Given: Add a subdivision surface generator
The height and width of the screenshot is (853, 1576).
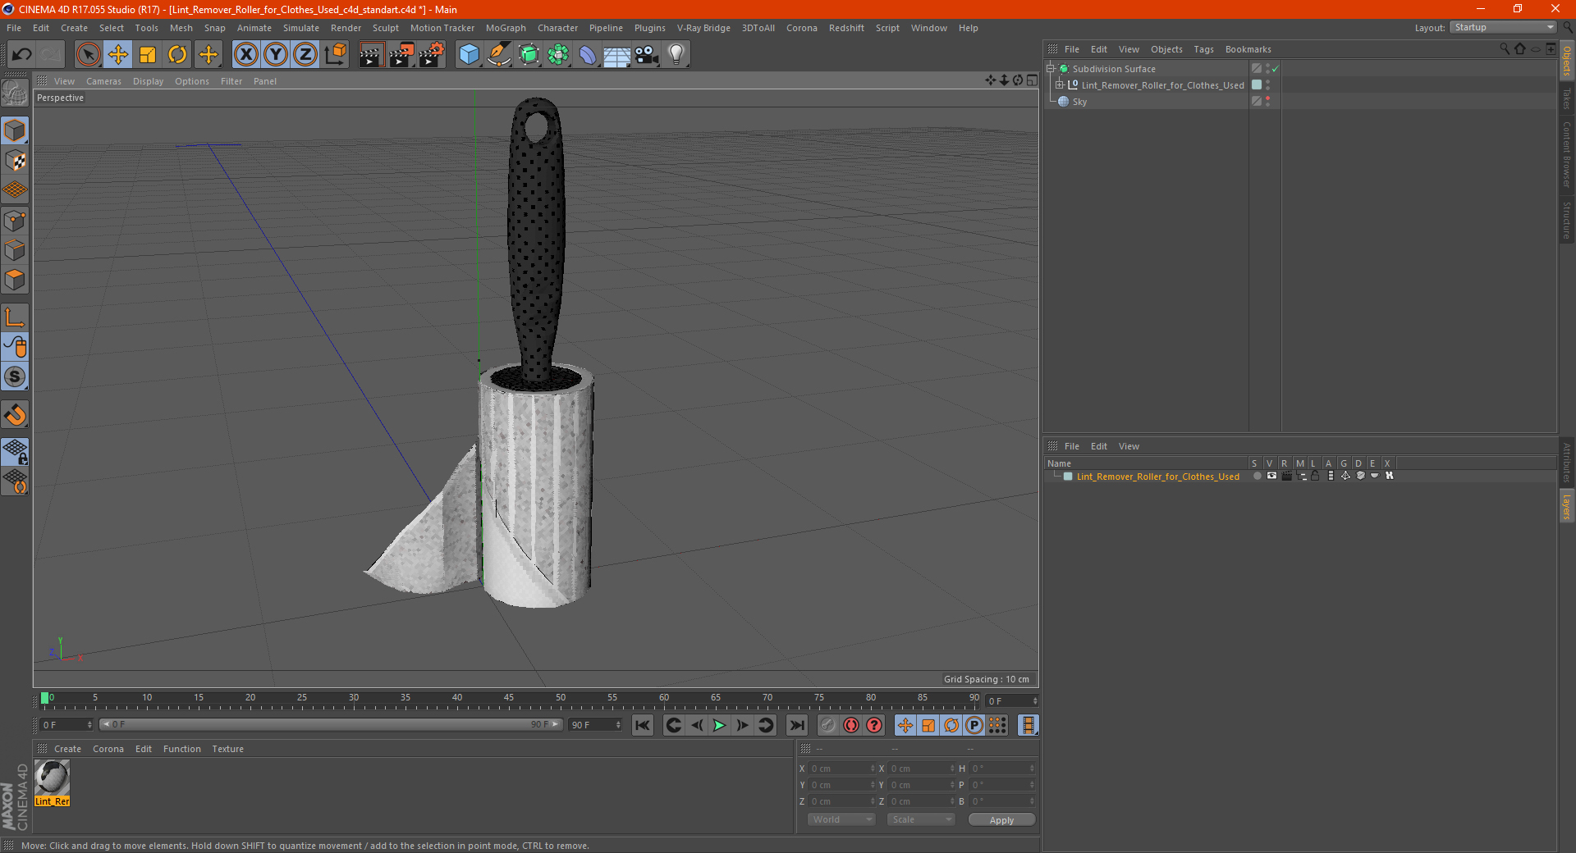Looking at the screenshot, I should [x=529, y=55].
